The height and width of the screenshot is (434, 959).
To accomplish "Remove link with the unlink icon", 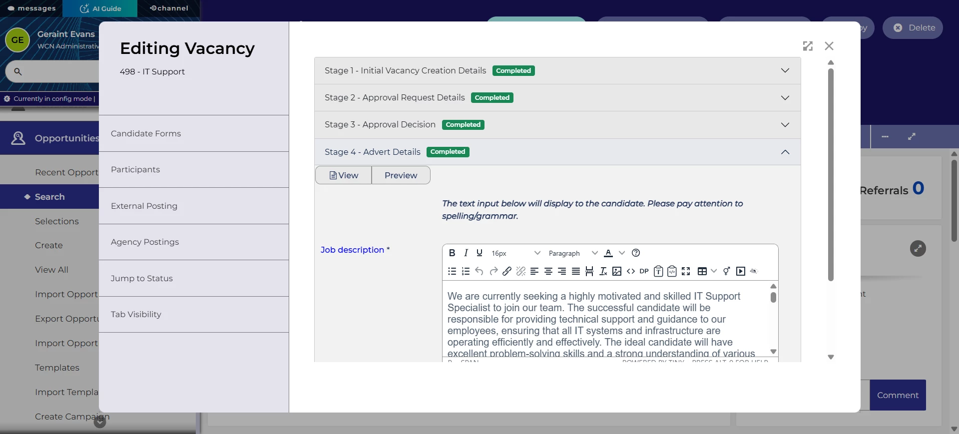I will 521,271.
